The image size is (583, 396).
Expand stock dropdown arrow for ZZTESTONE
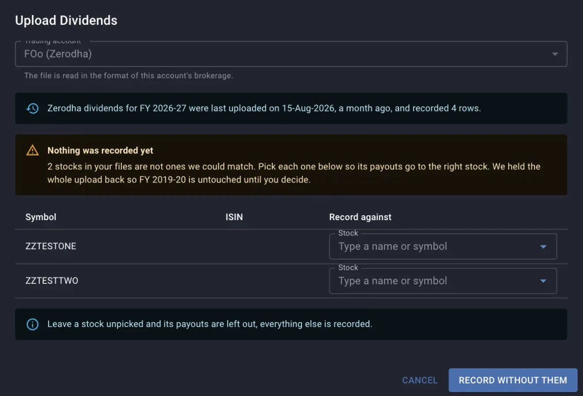(543, 247)
